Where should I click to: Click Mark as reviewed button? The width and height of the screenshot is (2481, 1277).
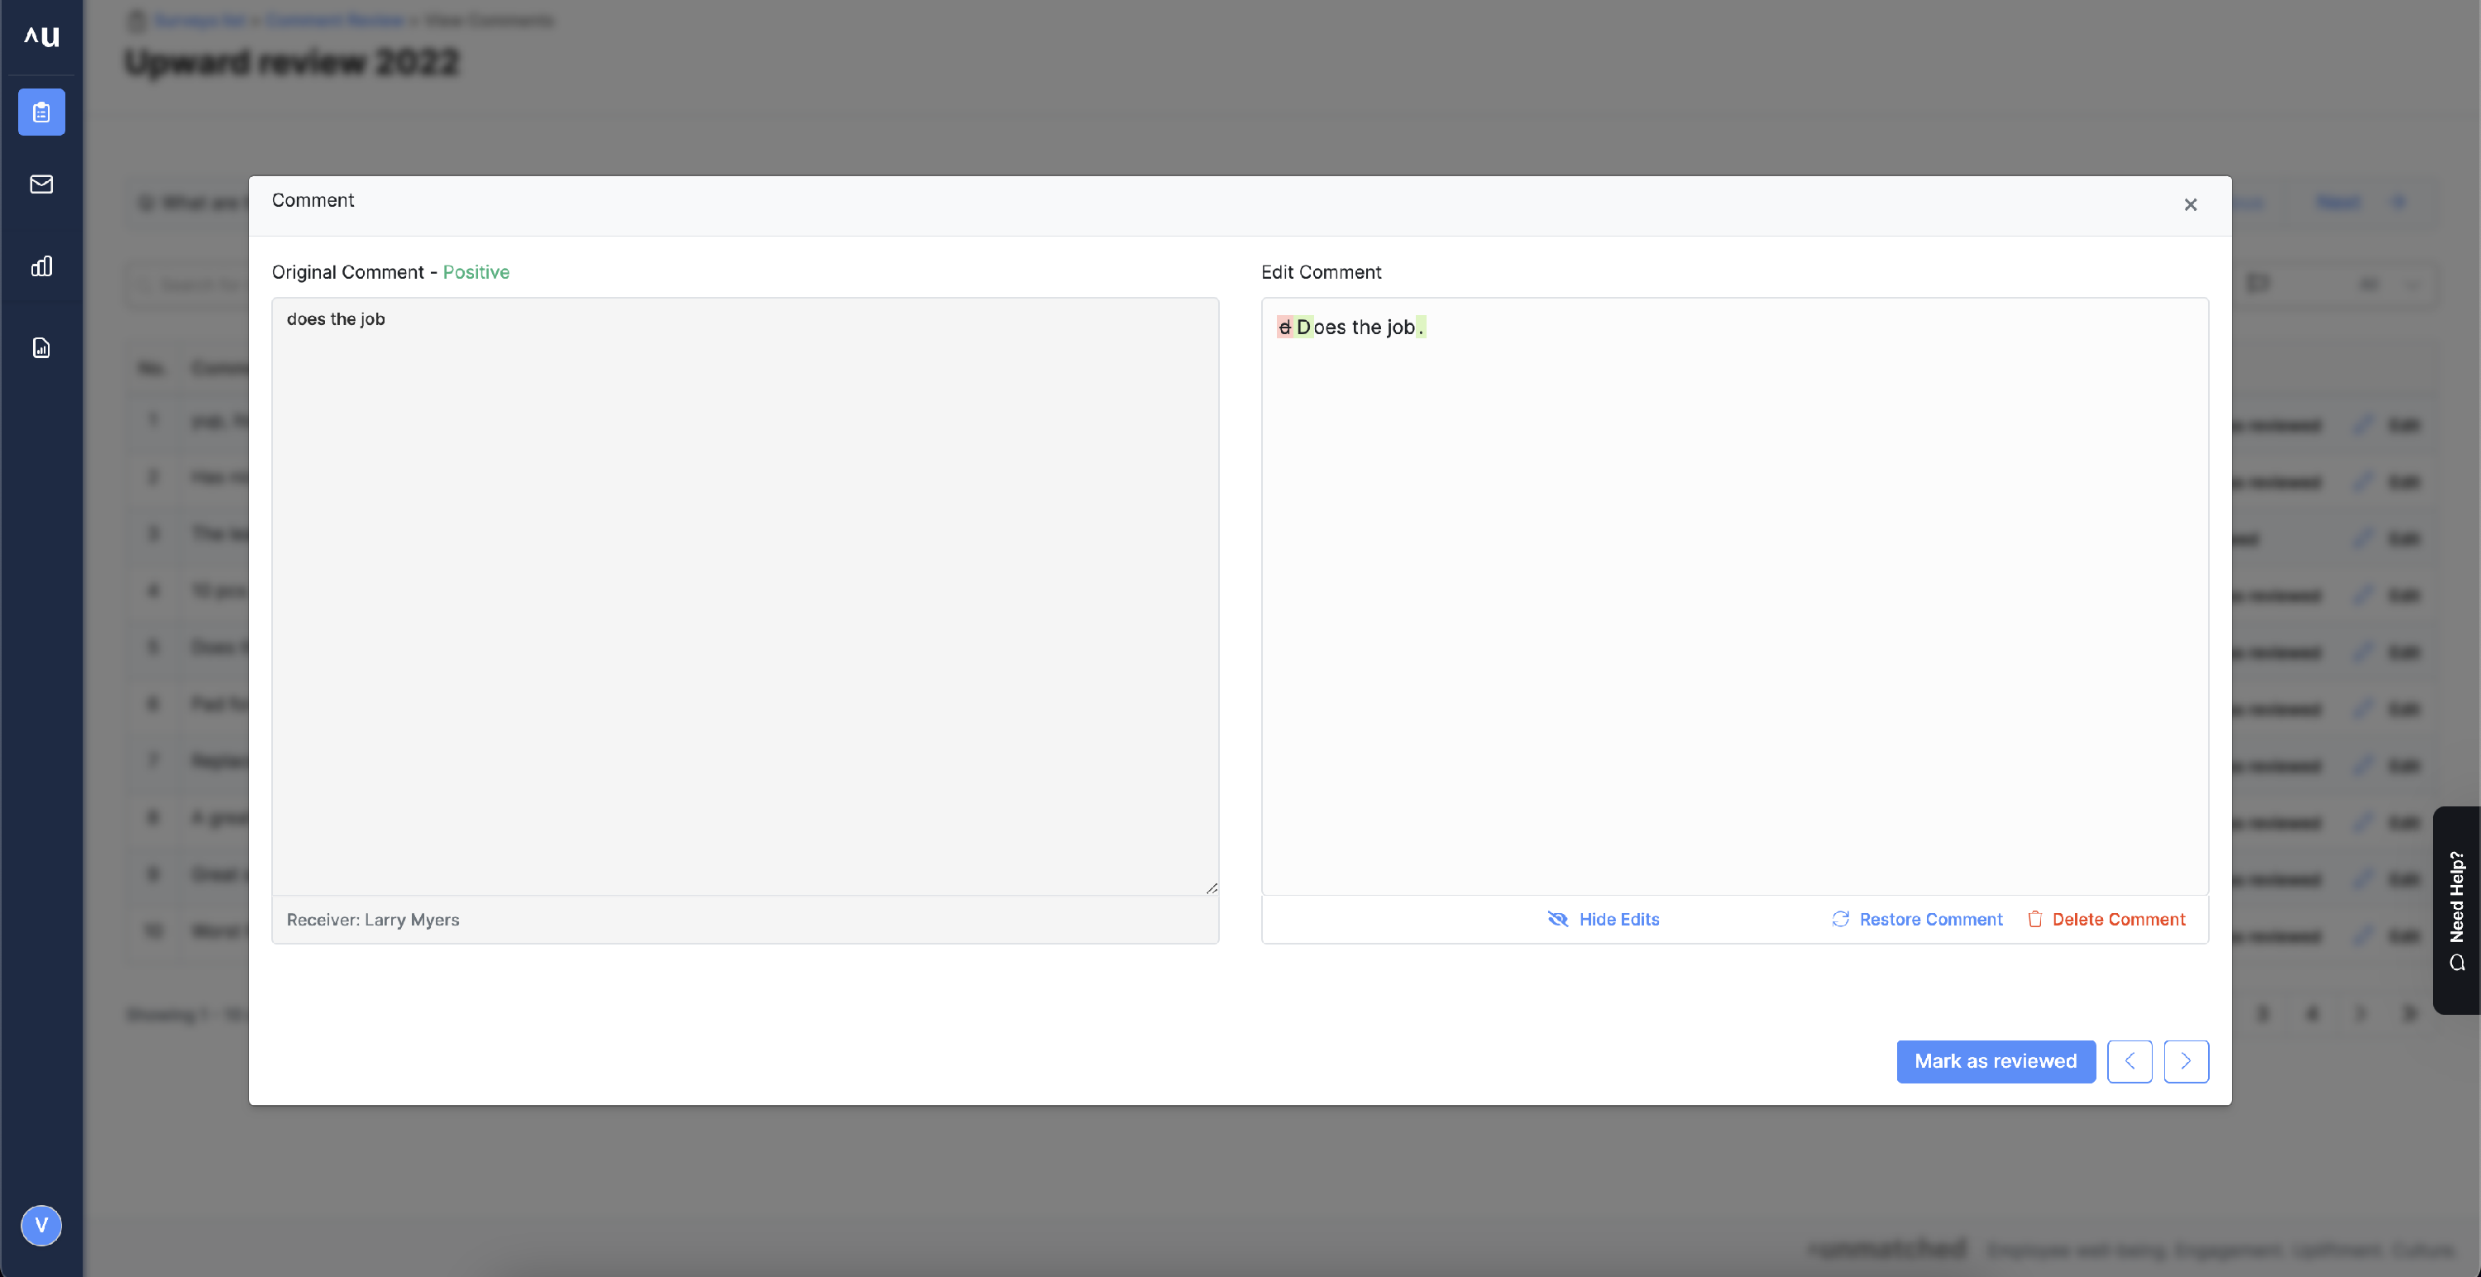(x=1996, y=1060)
